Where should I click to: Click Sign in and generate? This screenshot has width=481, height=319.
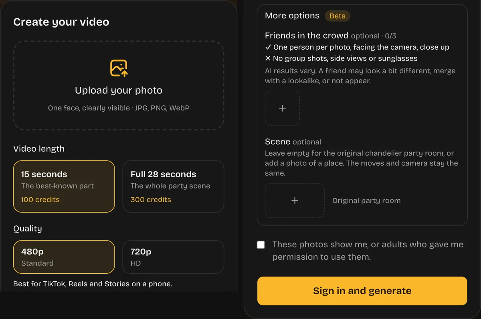(362, 291)
